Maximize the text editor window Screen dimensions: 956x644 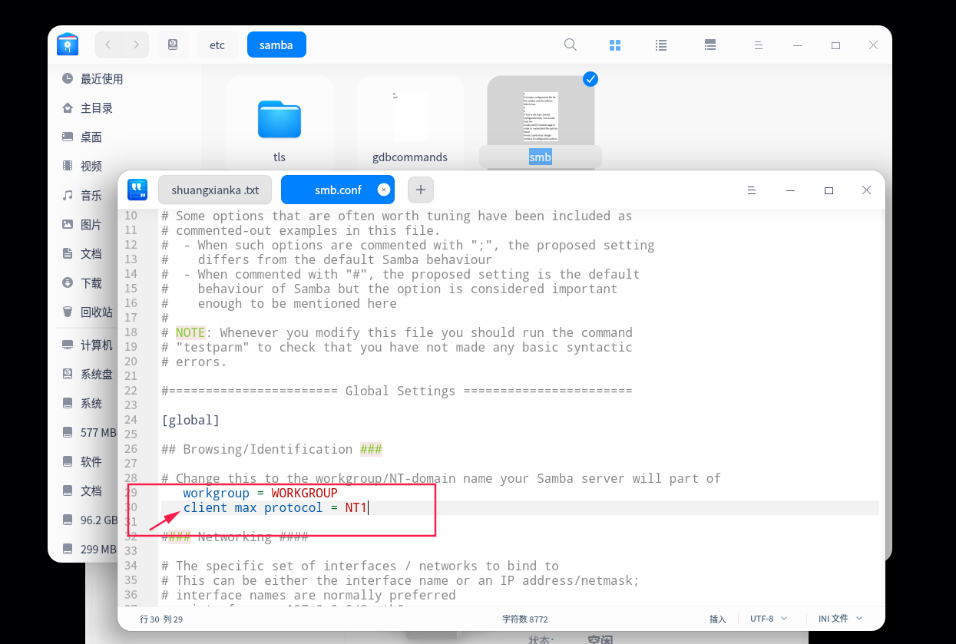click(829, 190)
